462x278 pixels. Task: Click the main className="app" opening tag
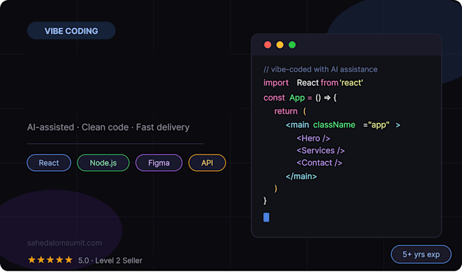pyautogui.click(x=343, y=125)
